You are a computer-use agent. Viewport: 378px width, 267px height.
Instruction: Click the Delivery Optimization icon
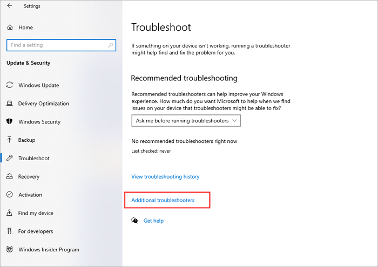(10, 104)
